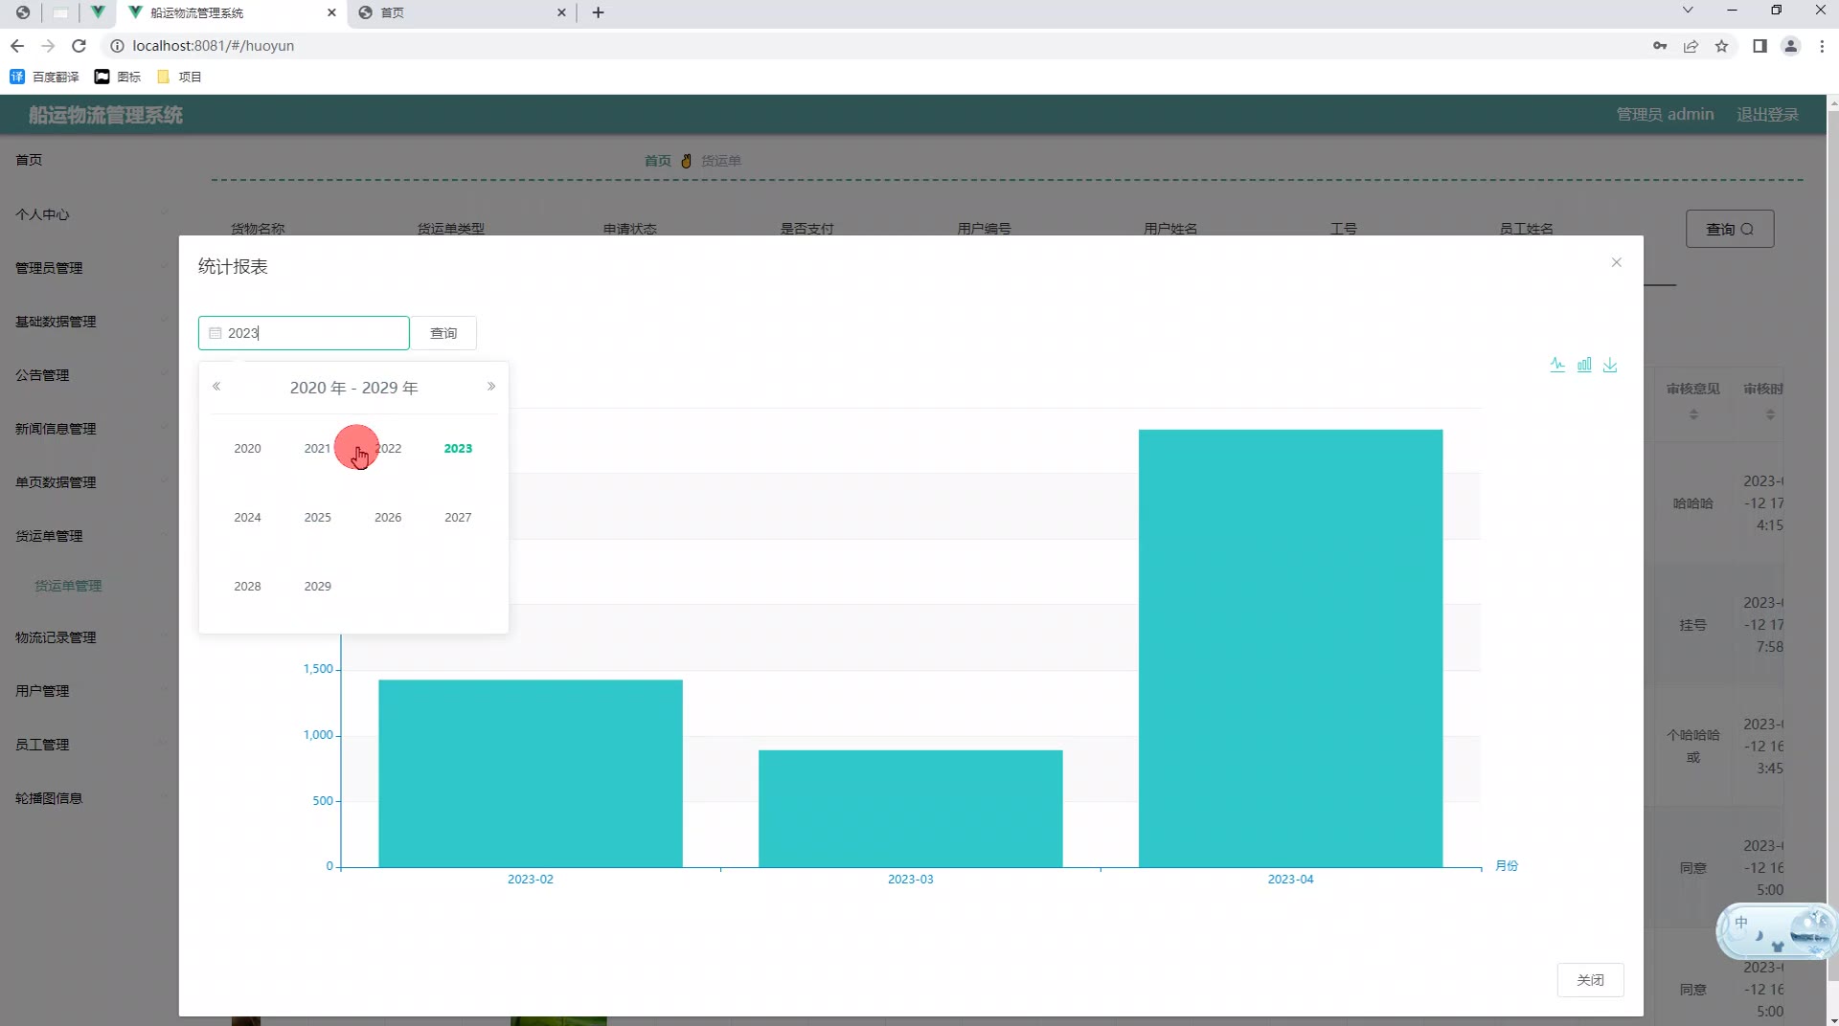Select year 2025 in the picker

tap(317, 517)
